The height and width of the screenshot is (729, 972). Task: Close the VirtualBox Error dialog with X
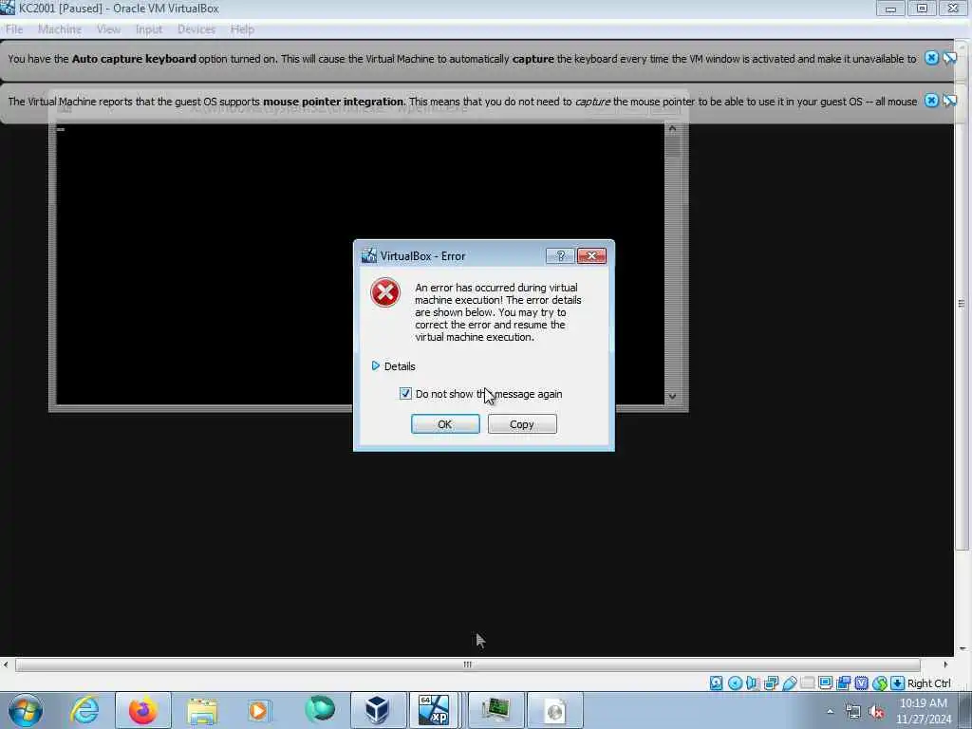point(591,256)
